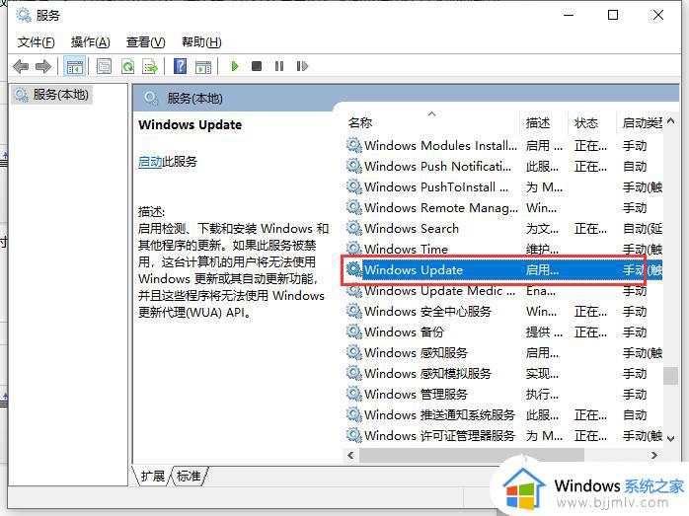Screen dimensions: 689x516
Task: Open the 操作(A) menu
Action: point(90,42)
